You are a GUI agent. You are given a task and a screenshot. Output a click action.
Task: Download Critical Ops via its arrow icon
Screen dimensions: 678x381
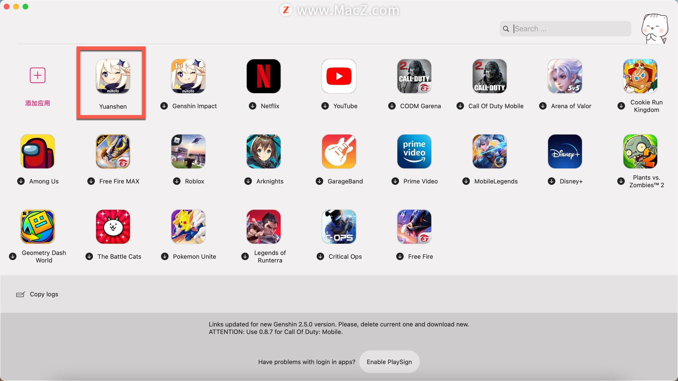click(x=320, y=256)
